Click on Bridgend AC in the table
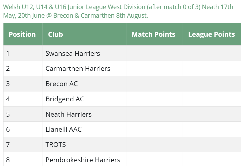The width and height of the screenshot is (241, 166). (x=65, y=99)
